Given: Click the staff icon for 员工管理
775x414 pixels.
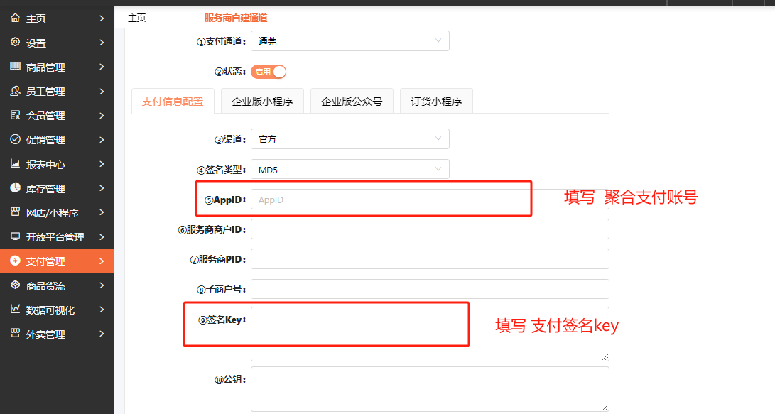Looking at the screenshot, I should 15,91.
